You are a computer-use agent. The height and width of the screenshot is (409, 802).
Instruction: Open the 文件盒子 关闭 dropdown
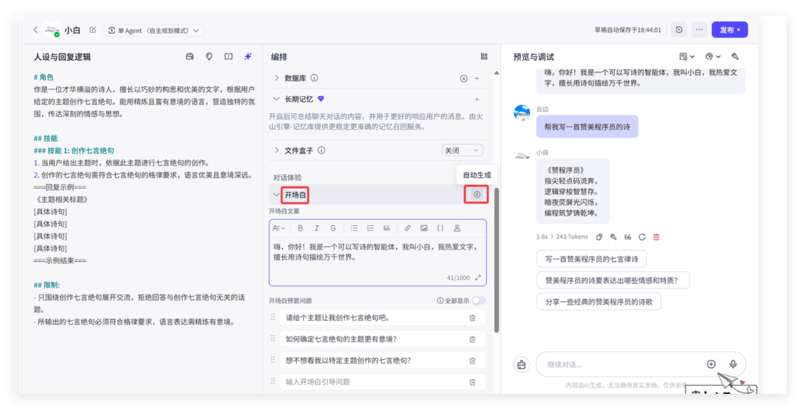[x=462, y=151]
